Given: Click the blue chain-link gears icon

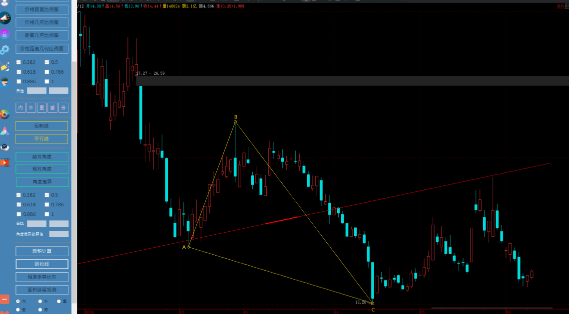Looking at the screenshot, I should [5, 50].
